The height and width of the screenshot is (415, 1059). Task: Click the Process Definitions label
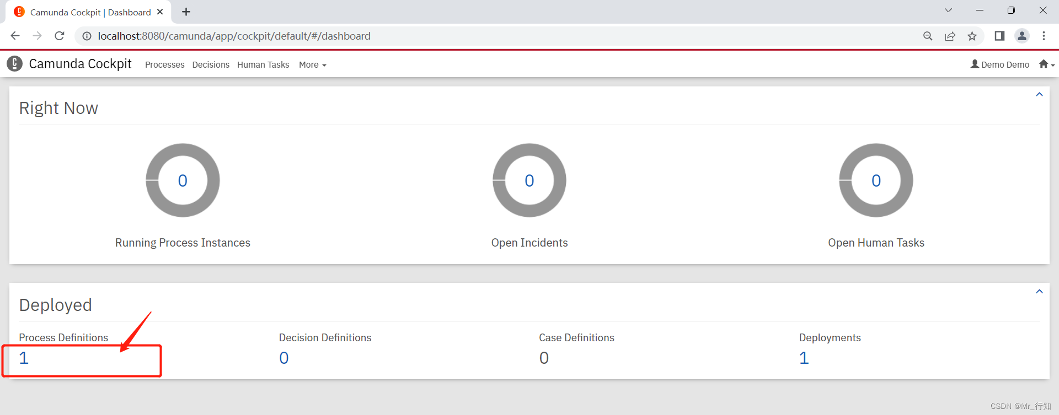pyautogui.click(x=63, y=337)
